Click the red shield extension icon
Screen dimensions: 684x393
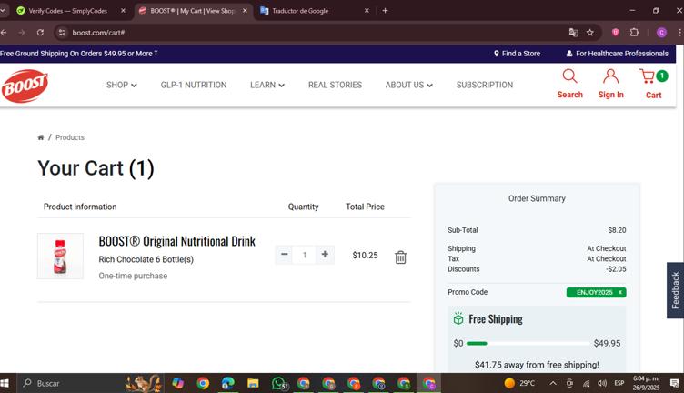coord(616,32)
